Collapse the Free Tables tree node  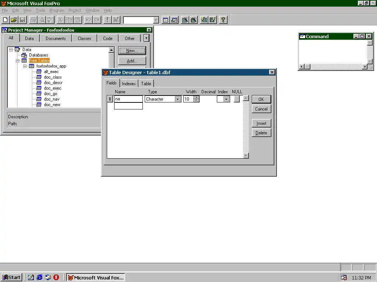point(18,61)
